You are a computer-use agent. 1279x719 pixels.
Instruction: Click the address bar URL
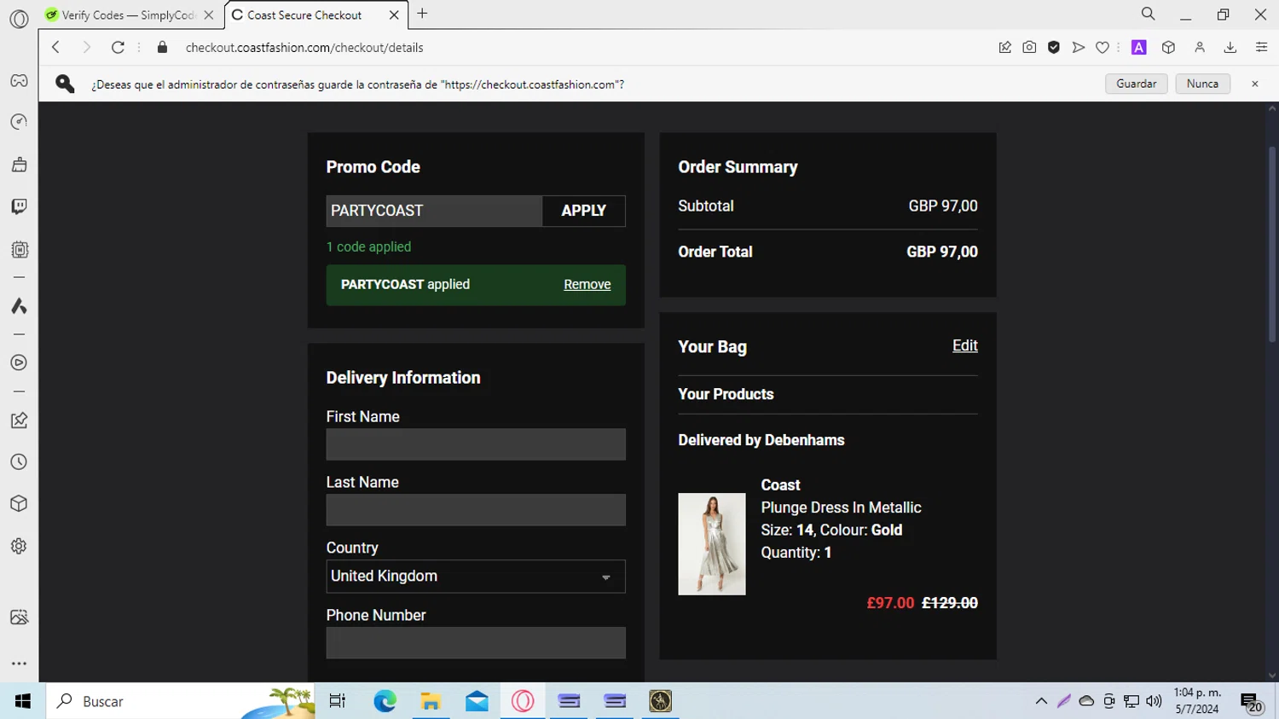point(304,48)
